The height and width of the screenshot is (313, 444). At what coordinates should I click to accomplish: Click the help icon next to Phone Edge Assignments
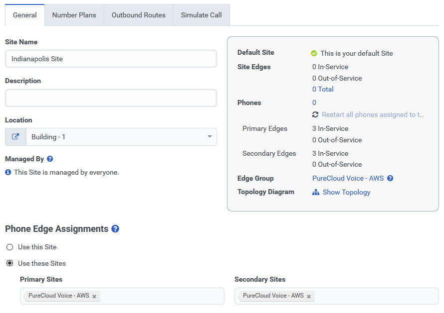click(114, 229)
